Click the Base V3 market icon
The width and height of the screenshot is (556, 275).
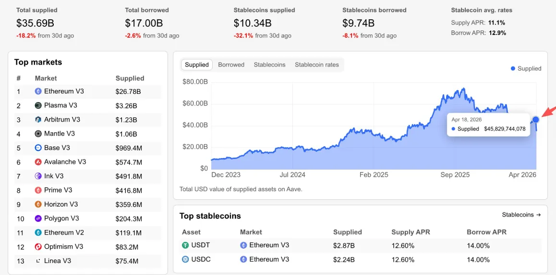point(38,148)
